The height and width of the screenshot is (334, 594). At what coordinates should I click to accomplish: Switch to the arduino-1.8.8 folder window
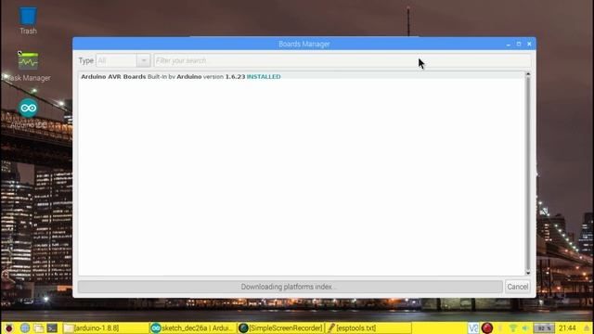(105, 328)
